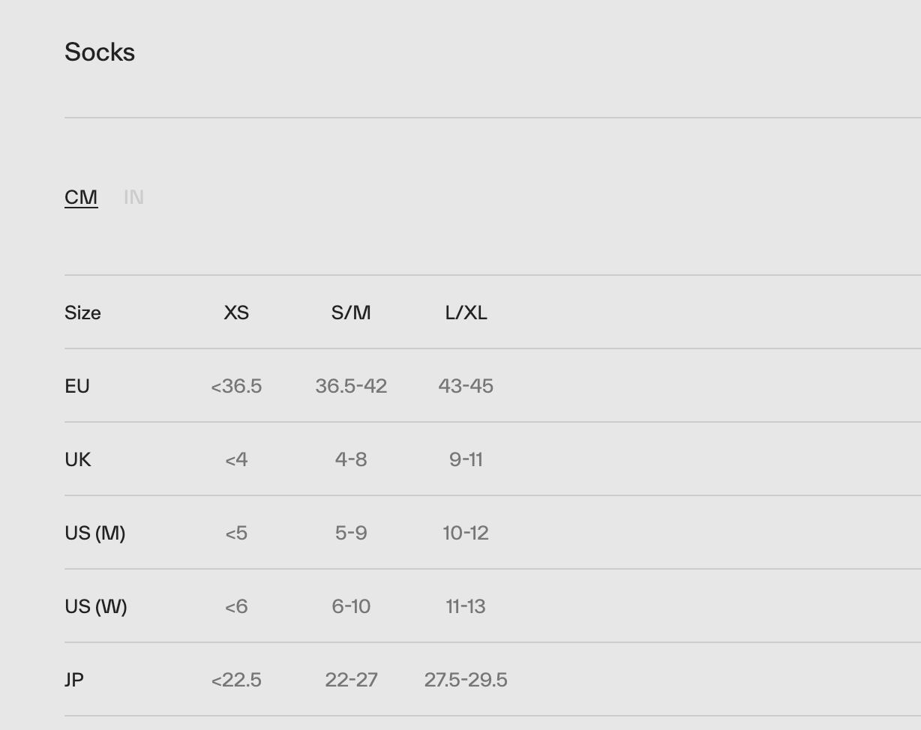The width and height of the screenshot is (921, 730).
Task: Click US (W) value 6-10
Action: pyautogui.click(x=351, y=606)
